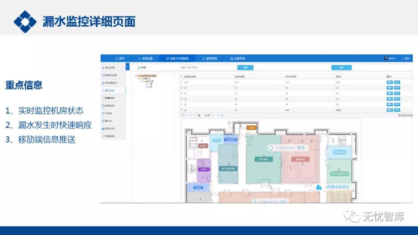This screenshot has width=418, height=235.
Task: Collapse the left sidebar with arrow handle
Action: pos(128,67)
